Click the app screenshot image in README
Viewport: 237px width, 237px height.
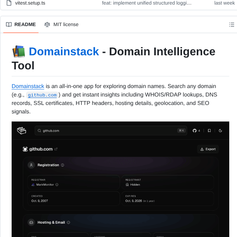pyautogui.click(x=120, y=179)
